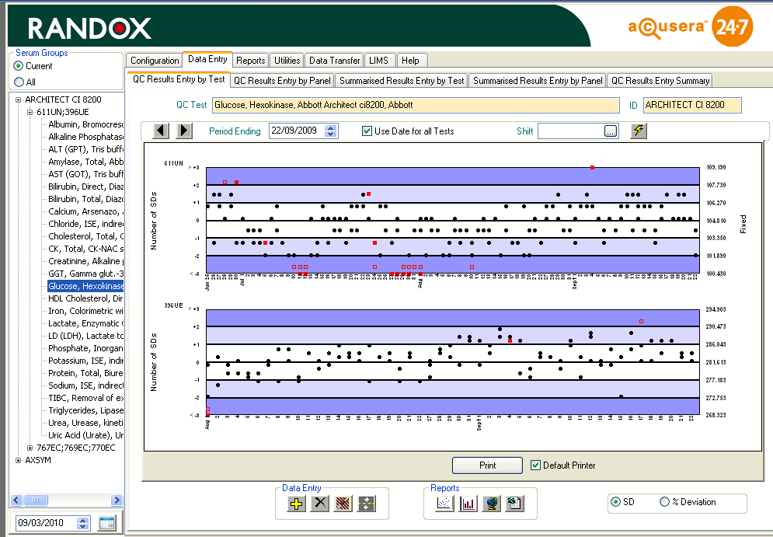Open the Help tab
The image size is (773, 537).
[x=410, y=61]
